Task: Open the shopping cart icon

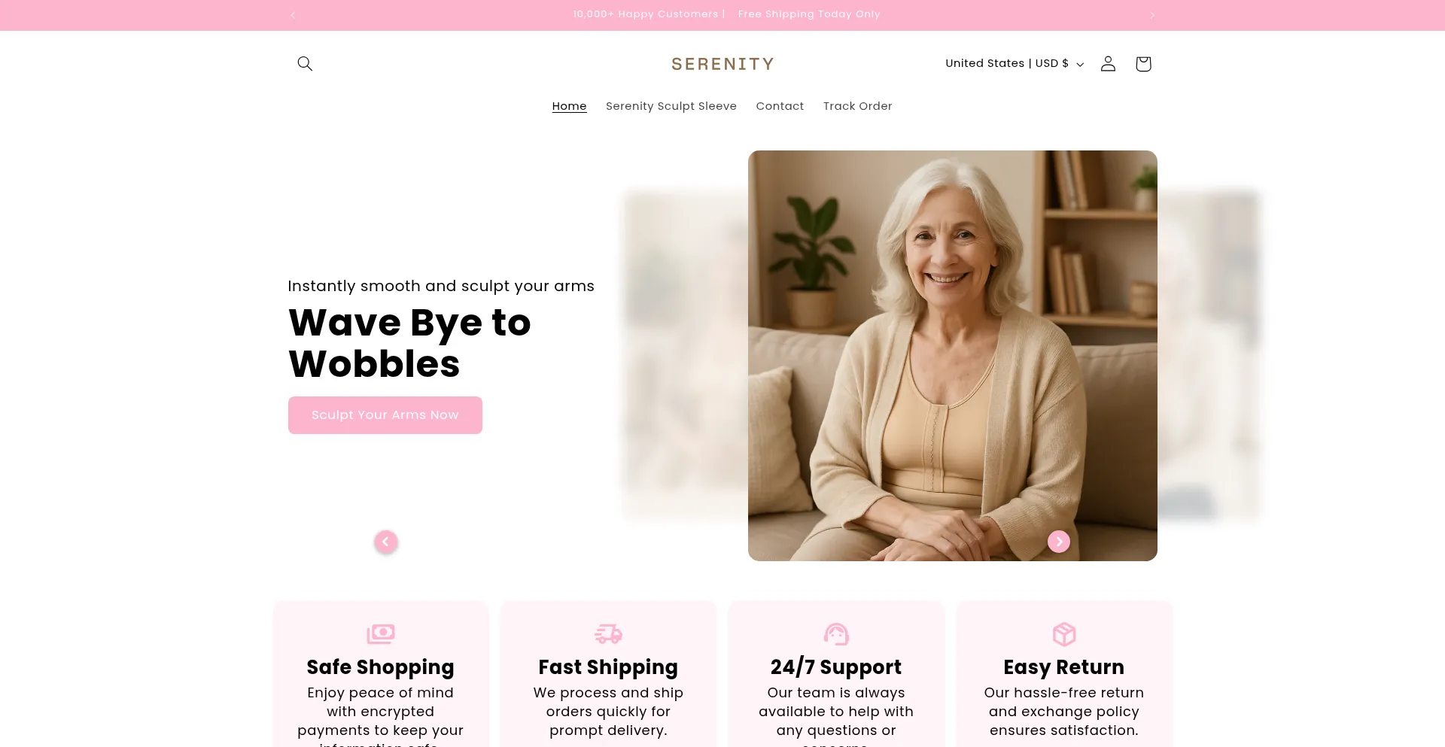Action: [1143, 64]
